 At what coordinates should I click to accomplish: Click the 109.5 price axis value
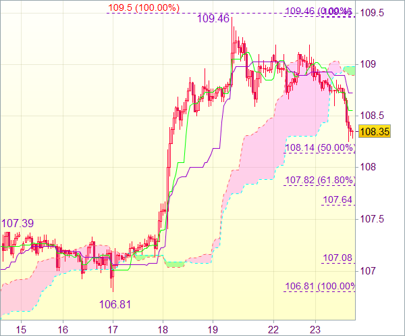[372, 13]
